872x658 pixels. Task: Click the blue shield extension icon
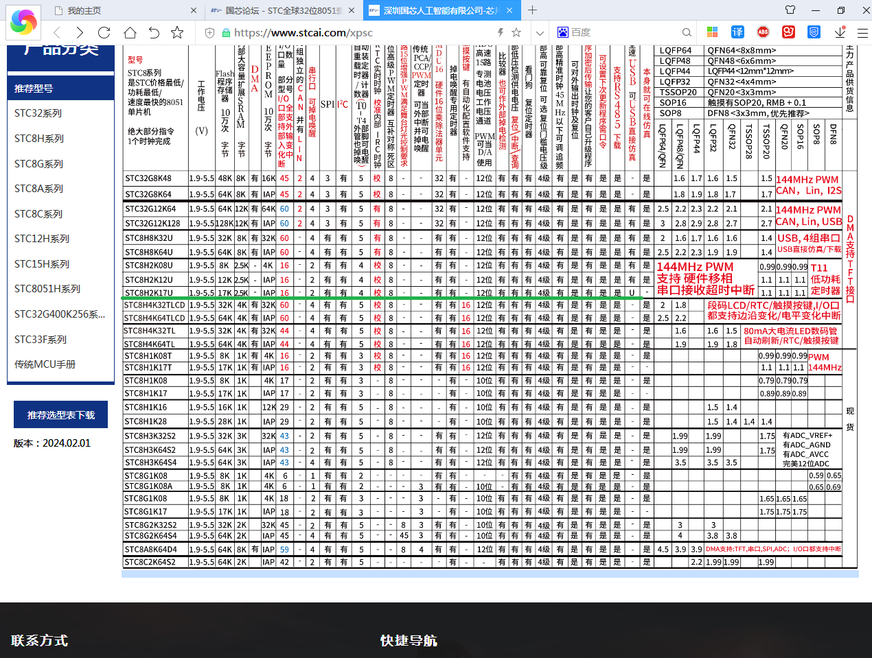814,32
